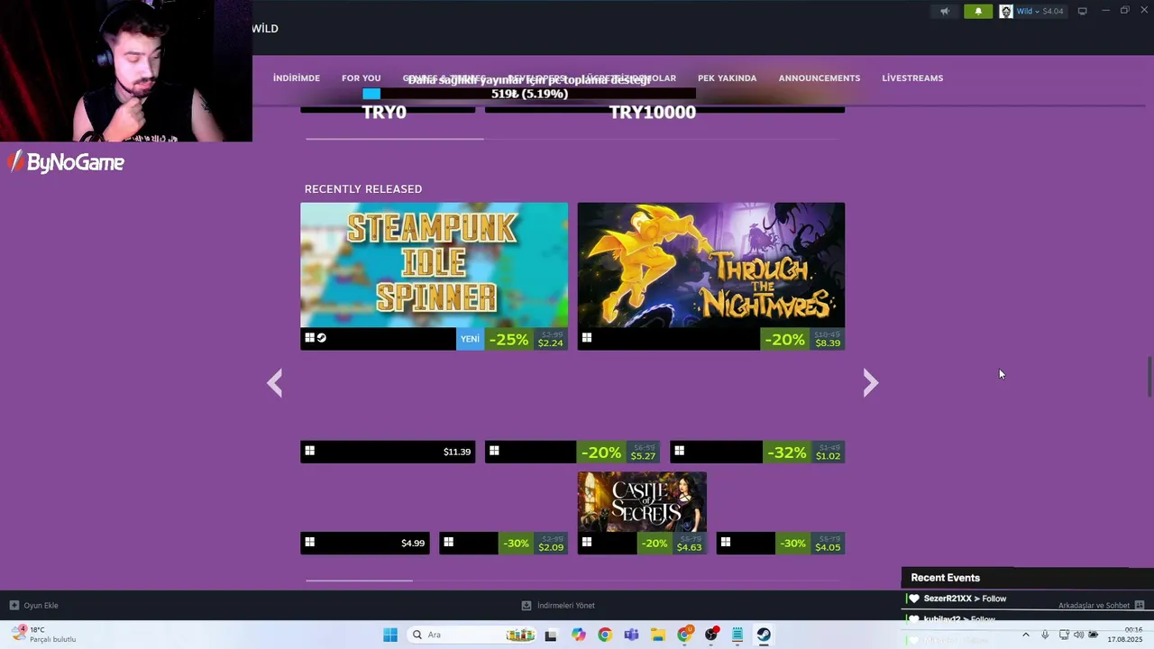
Task: Click the $1.02 discounted price
Action: point(828,456)
